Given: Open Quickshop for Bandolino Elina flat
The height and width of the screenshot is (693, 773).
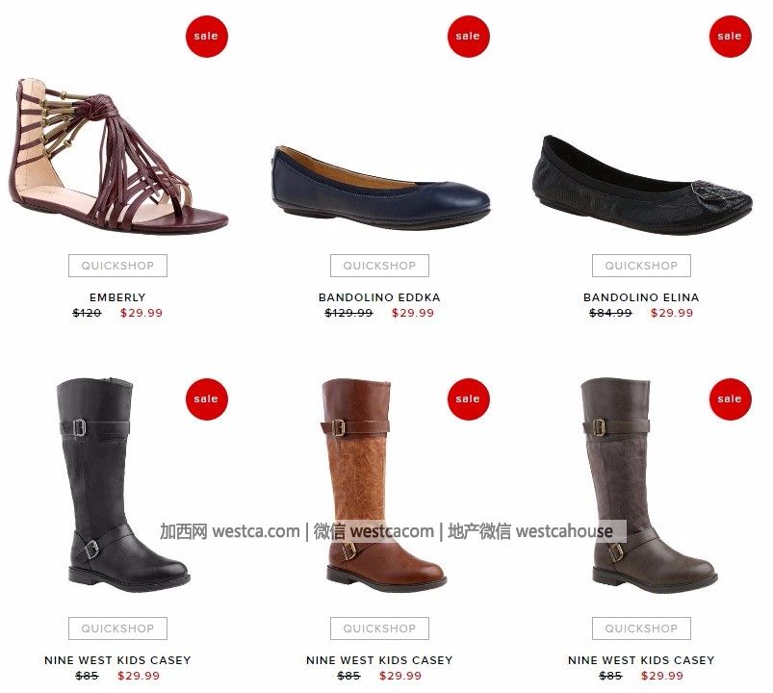Looking at the screenshot, I should point(641,266).
